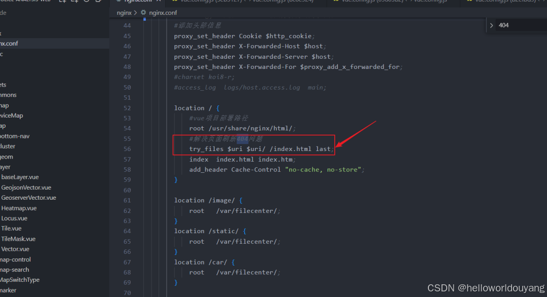Expand the find widget replace chevron

pyautogui.click(x=491, y=25)
